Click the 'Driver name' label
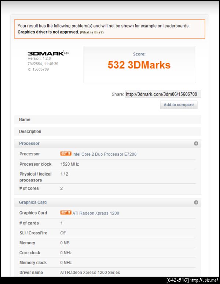This screenshot has height=284, width=220. click(x=31, y=272)
